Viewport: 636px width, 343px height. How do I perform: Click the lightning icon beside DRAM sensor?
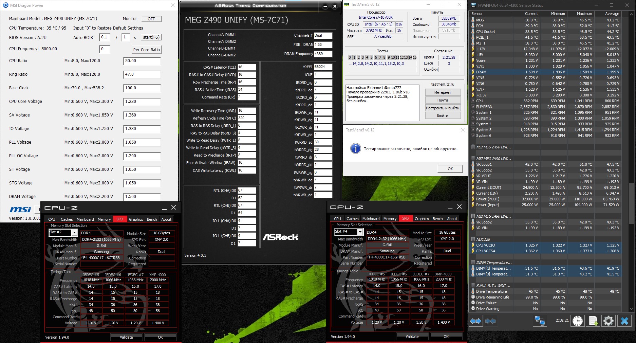473,72
